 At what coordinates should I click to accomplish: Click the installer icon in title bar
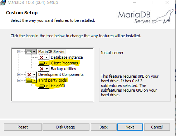point(3,3)
